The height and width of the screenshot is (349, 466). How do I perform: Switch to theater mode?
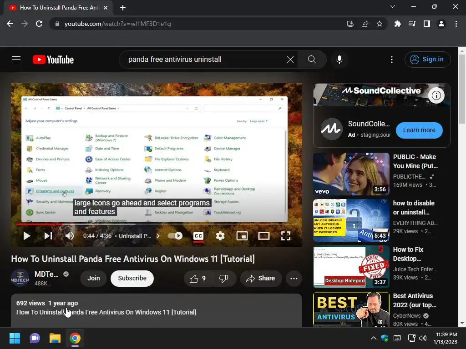[x=264, y=236]
